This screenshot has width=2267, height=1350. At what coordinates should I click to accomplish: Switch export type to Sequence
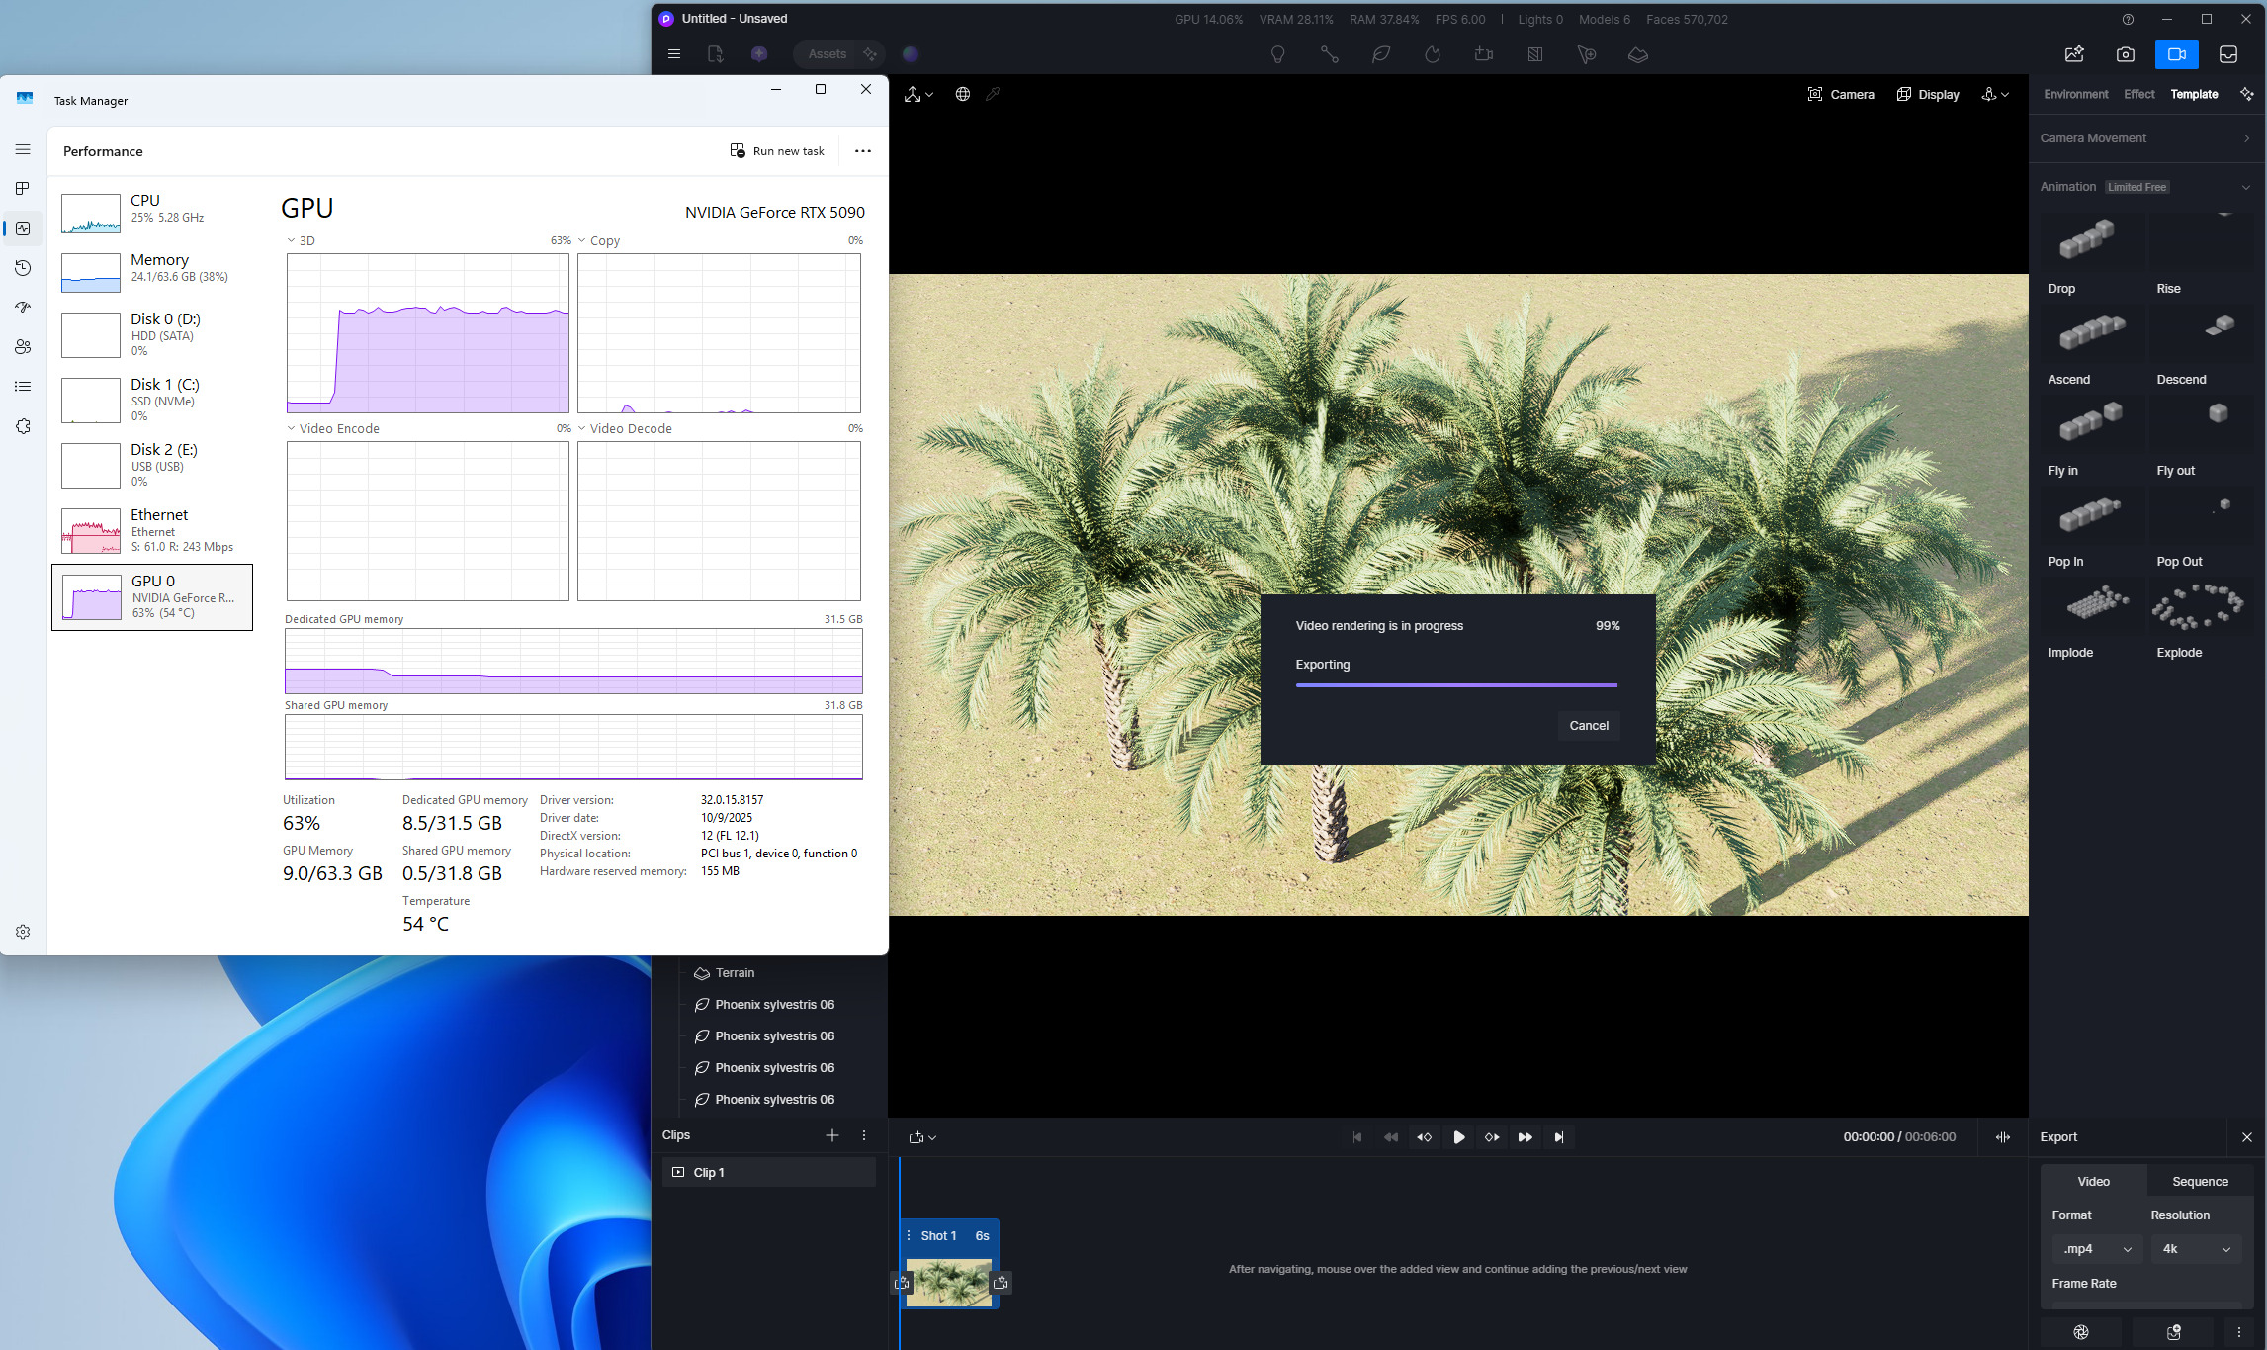click(x=2199, y=1181)
